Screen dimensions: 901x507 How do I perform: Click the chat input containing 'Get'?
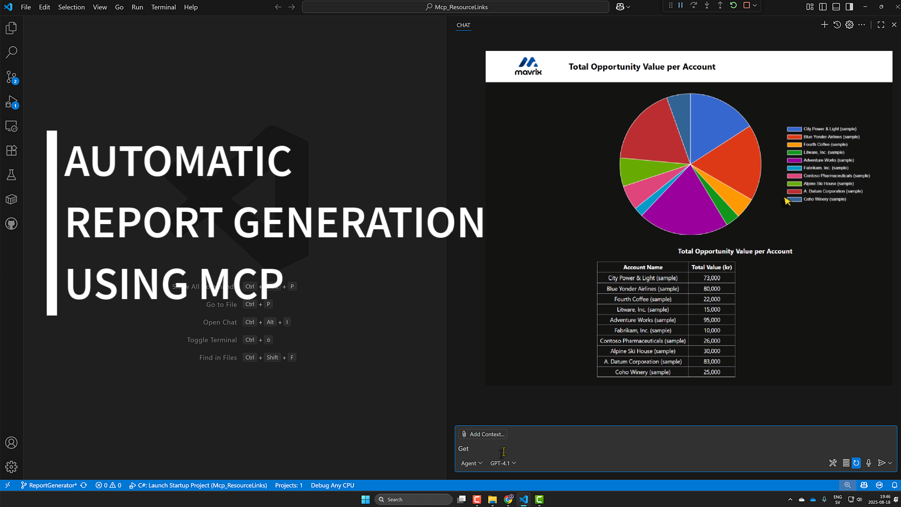[x=676, y=449]
